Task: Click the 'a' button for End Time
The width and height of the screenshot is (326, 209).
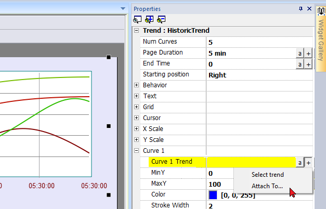Action: pyautogui.click(x=300, y=64)
